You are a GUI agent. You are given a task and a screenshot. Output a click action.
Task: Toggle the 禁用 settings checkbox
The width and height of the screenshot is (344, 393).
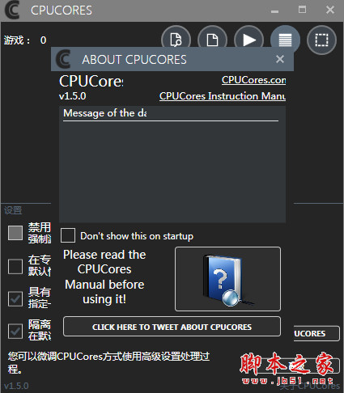15,233
